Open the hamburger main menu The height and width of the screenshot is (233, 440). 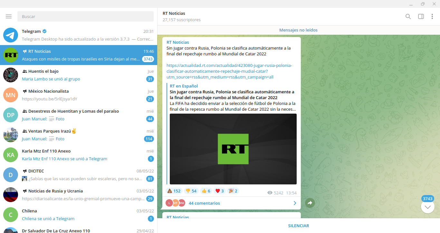tap(9, 16)
